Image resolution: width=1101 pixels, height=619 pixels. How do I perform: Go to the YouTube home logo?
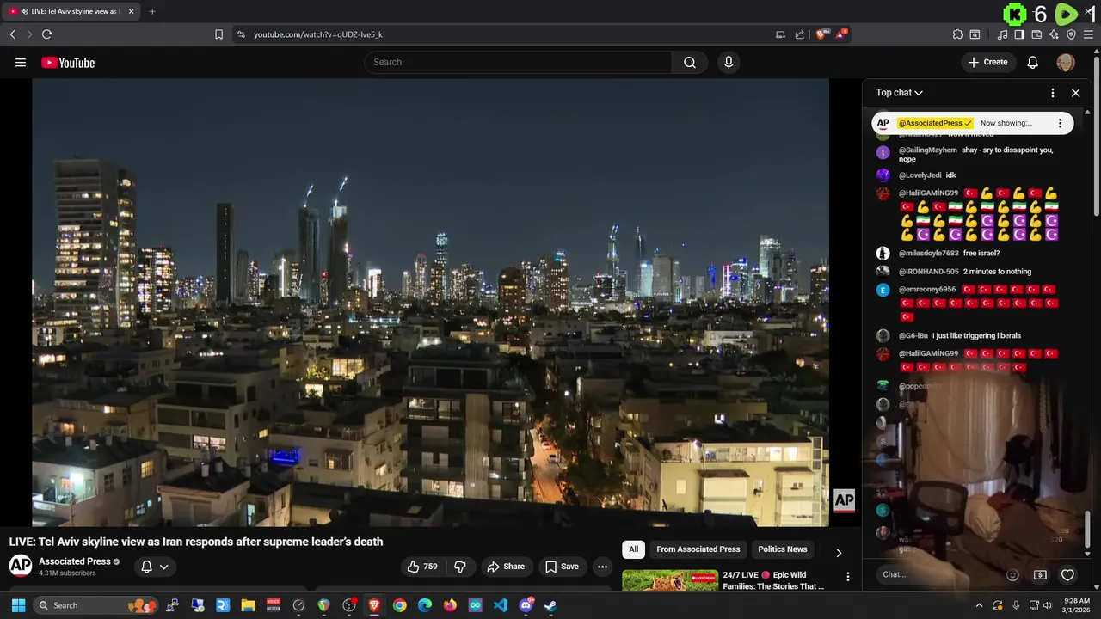(x=68, y=62)
